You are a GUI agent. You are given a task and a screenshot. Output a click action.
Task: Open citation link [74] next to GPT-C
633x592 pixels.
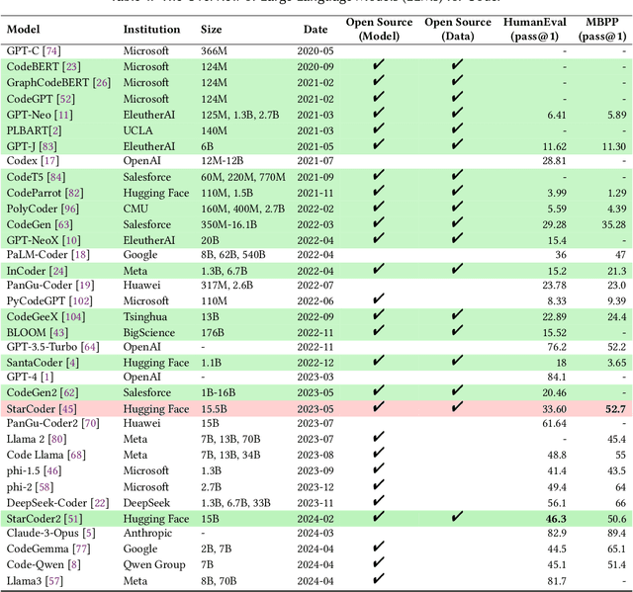[x=51, y=50]
